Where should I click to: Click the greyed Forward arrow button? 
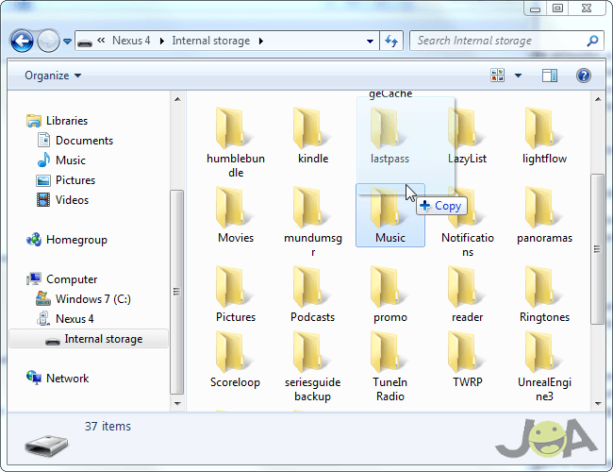coord(48,41)
